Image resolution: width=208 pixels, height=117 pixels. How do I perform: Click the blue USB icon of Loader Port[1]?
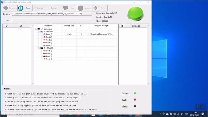(x=45, y=34)
